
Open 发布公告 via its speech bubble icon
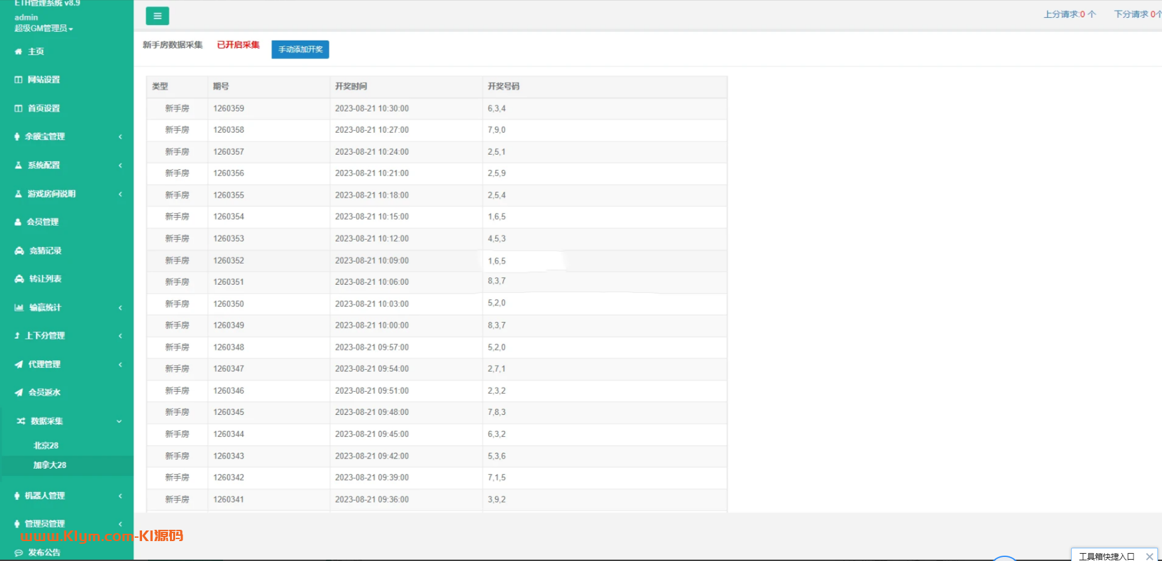[19, 552]
